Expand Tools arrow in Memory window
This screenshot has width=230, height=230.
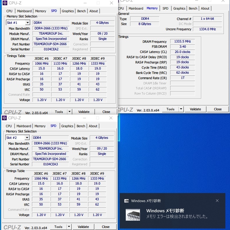coord(181,109)
